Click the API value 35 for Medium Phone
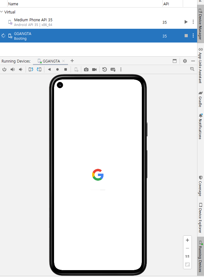 pyautogui.click(x=164, y=22)
